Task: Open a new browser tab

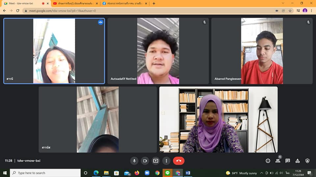Action: coord(154,3)
